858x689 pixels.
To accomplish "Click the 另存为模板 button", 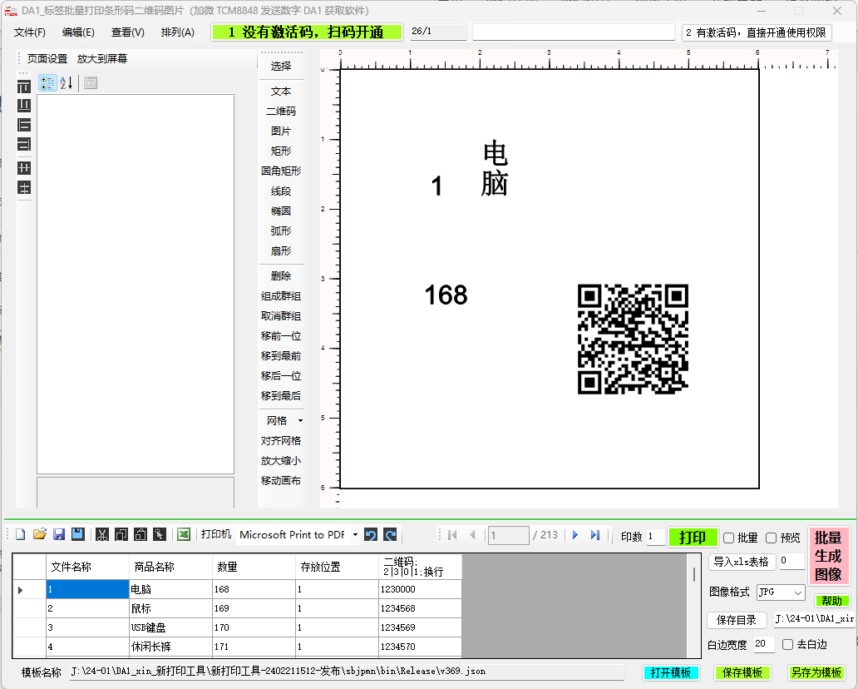I will (x=816, y=672).
